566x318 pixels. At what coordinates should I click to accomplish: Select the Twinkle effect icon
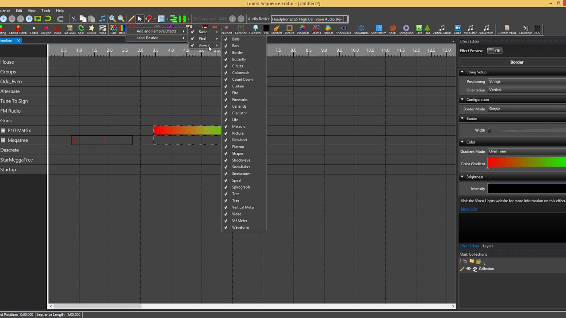pyautogui.click(x=92, y=30)
